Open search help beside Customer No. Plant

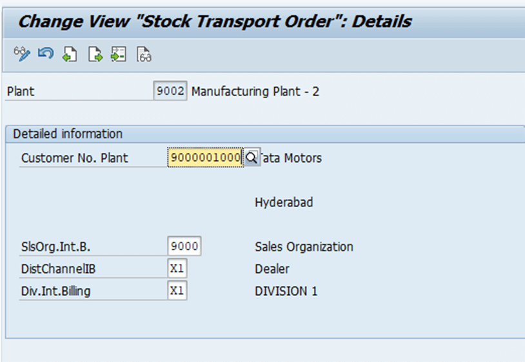click(251, 157)
